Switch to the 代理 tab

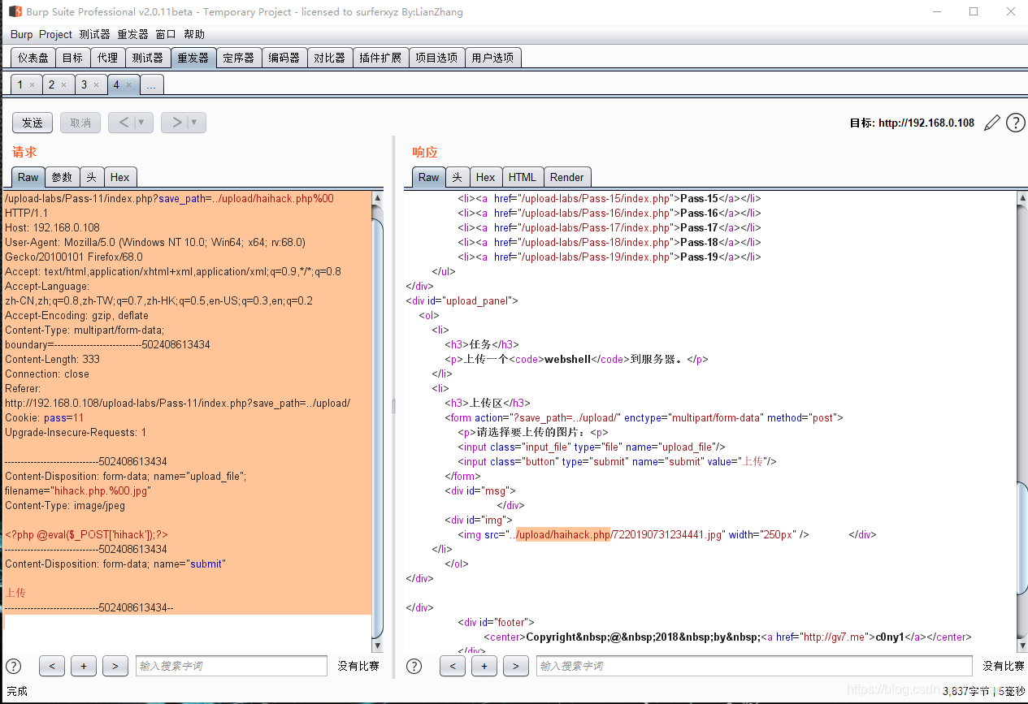[107, 58]
